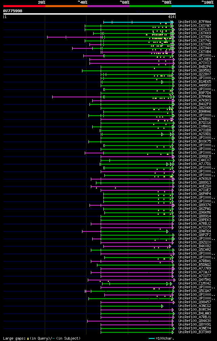Select the UniRef100_C6T940 label
Image resolution: width=217 pixels, height=341 pixels.
click(194, 48)
